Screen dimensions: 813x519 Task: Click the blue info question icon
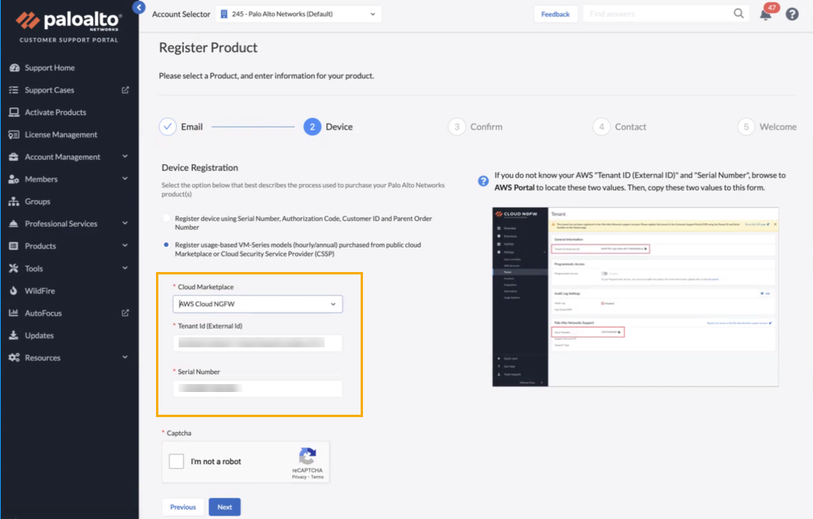tap(483, 181)
